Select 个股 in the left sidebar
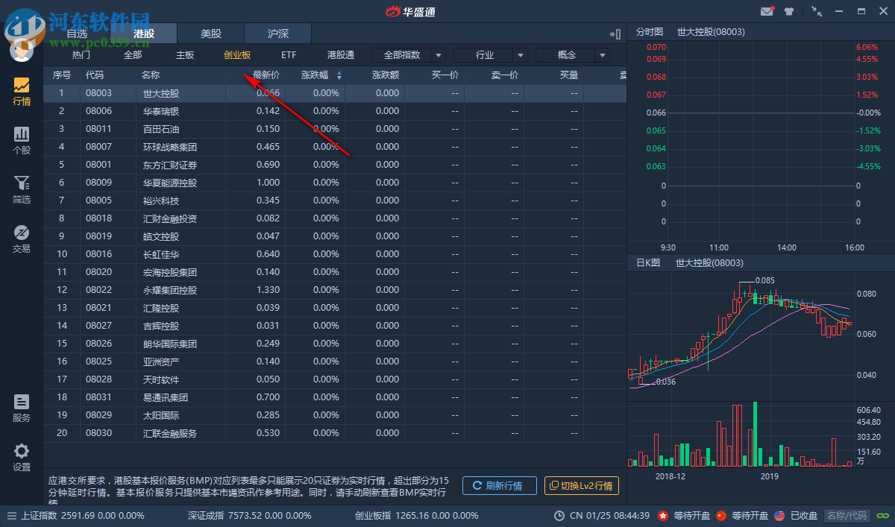This screenshot has height=527, width=895. [x=22, y=141]
